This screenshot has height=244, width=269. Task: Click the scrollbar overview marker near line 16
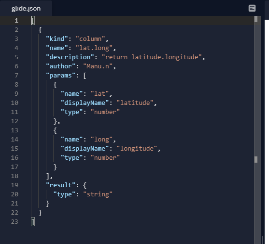[x=256, y=159]
